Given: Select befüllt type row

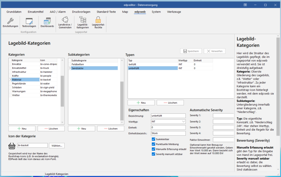Looking at the screenshot, I should click(x=170, y=64).
